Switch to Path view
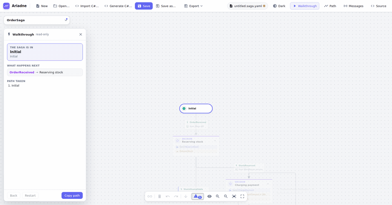The height and width of the screenshot is (205, 392). pos(330,6)
